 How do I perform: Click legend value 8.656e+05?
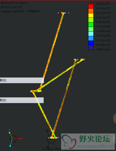click(103, 4)
